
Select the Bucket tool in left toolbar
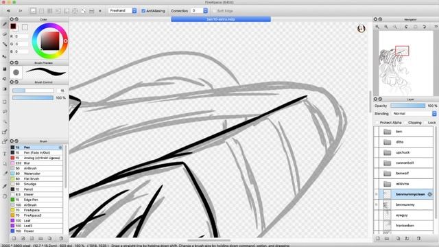click(5, 79)
